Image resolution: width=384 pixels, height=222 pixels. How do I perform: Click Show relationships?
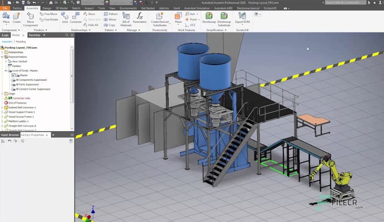[89, 14]
